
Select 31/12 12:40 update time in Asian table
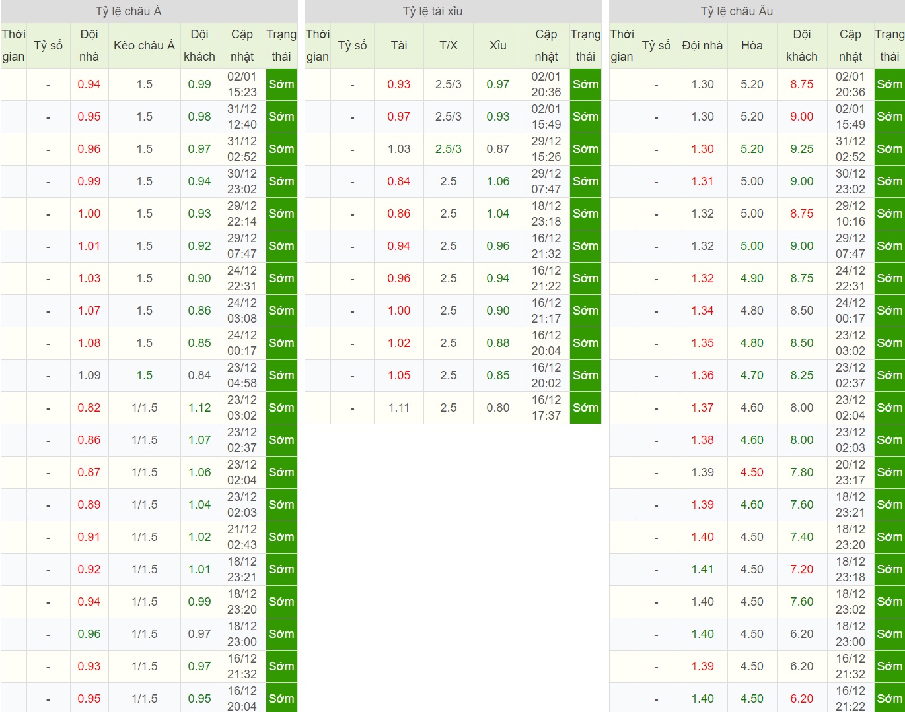(242, 117)
